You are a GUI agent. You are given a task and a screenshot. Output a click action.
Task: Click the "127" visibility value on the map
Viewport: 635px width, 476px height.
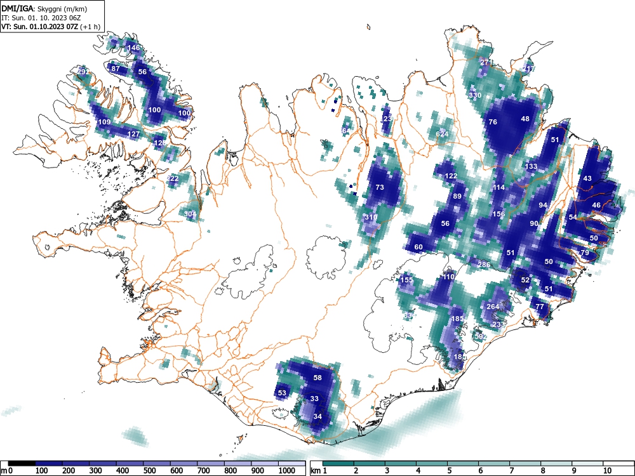pyautogui.click(x=133, y=134)
